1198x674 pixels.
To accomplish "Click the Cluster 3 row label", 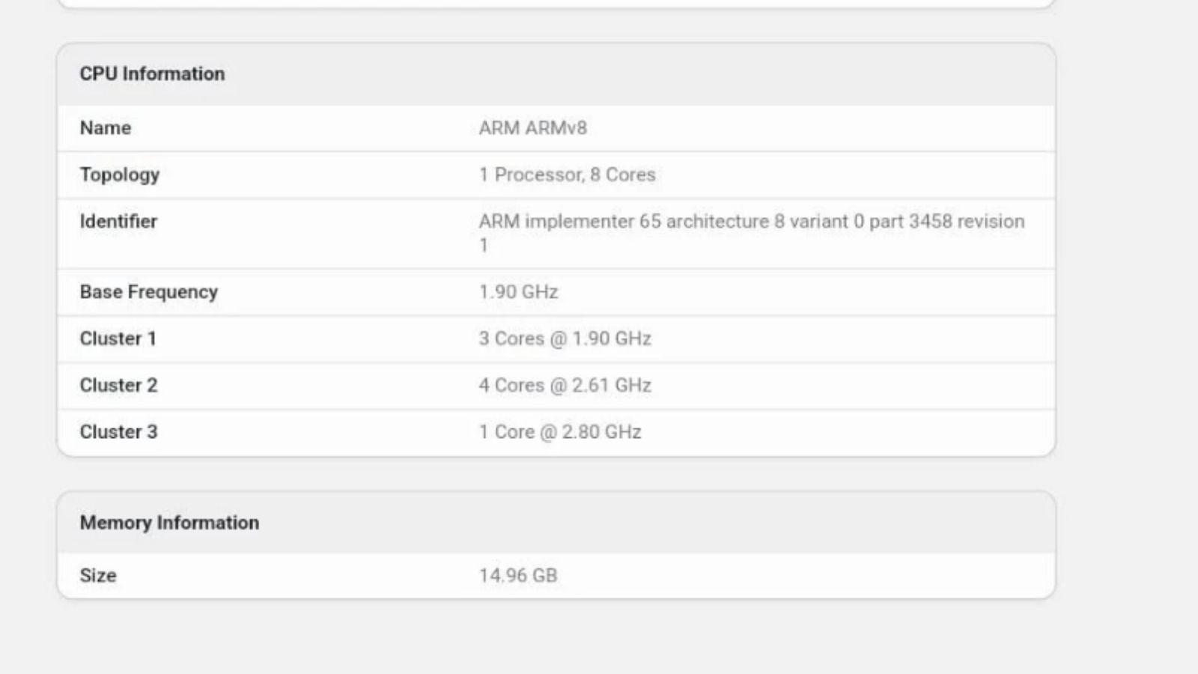I will [x=118, y=432].
